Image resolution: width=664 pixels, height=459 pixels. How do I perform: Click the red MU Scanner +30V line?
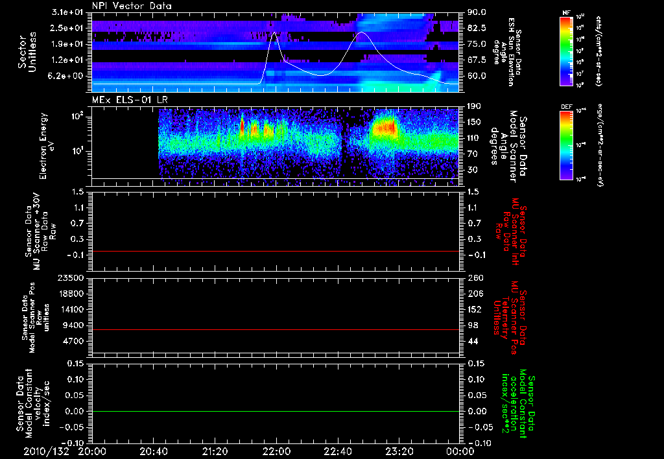click(x=275, y=251)
